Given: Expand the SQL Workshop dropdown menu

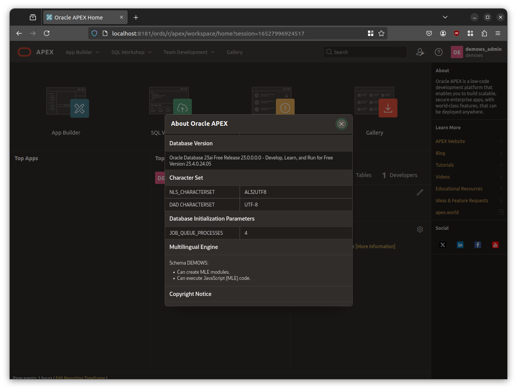Looking at the screenshot, I should pos(131,52).
